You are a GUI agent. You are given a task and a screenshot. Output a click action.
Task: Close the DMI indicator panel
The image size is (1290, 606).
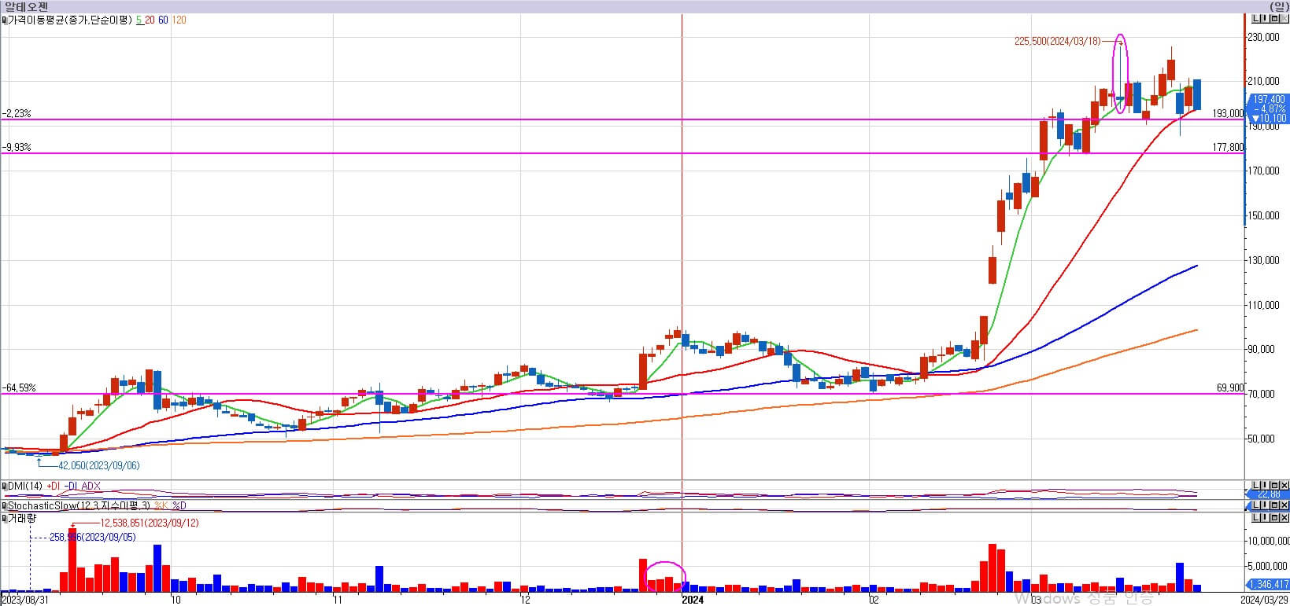tap(1284, 484)
